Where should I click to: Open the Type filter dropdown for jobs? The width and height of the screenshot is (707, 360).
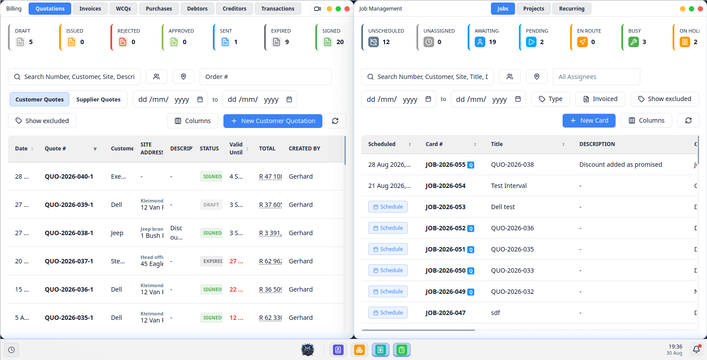pyautogui.click(x=551, y=99)
